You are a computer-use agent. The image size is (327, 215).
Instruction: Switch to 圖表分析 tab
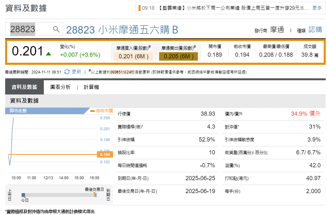point(60,87)
